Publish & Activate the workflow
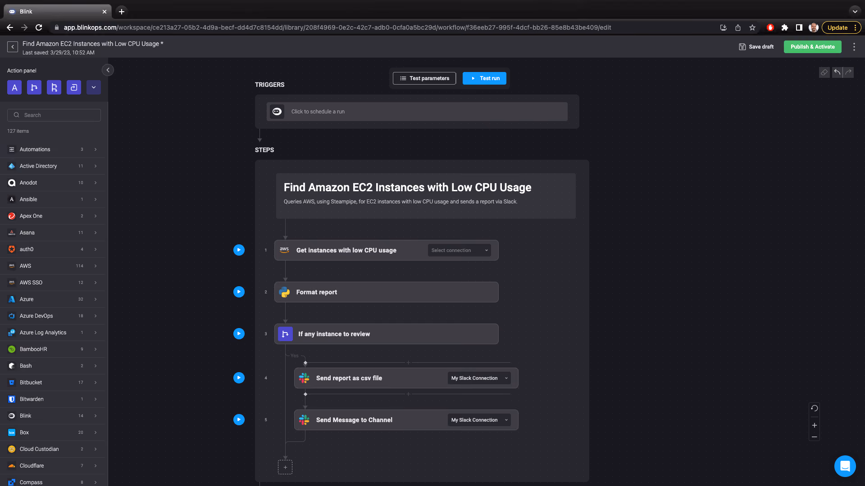Screen dimensions: 865x486 pyautogui.click(x=812, y=47)
